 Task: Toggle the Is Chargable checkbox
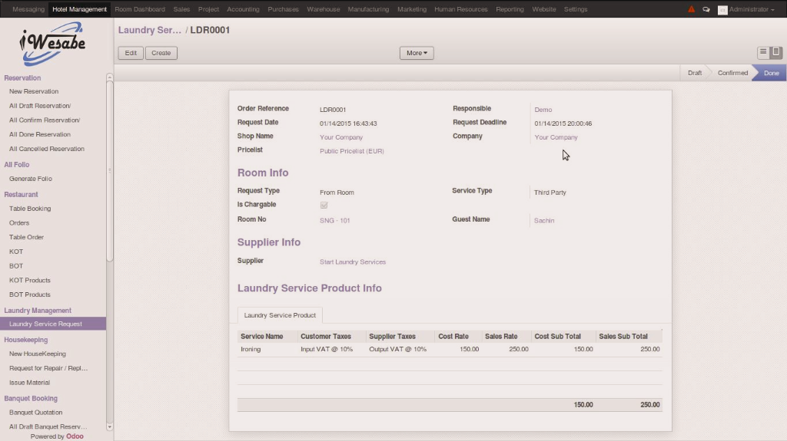[324, 206]
